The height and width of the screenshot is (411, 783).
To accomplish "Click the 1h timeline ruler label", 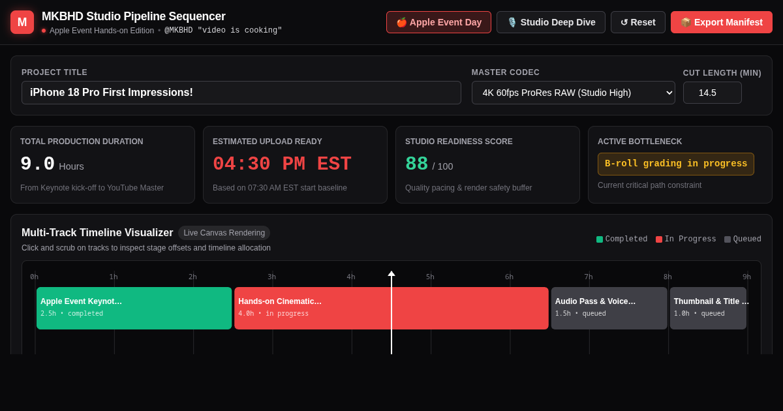I will pyautogui.click(x=114, y=277).
